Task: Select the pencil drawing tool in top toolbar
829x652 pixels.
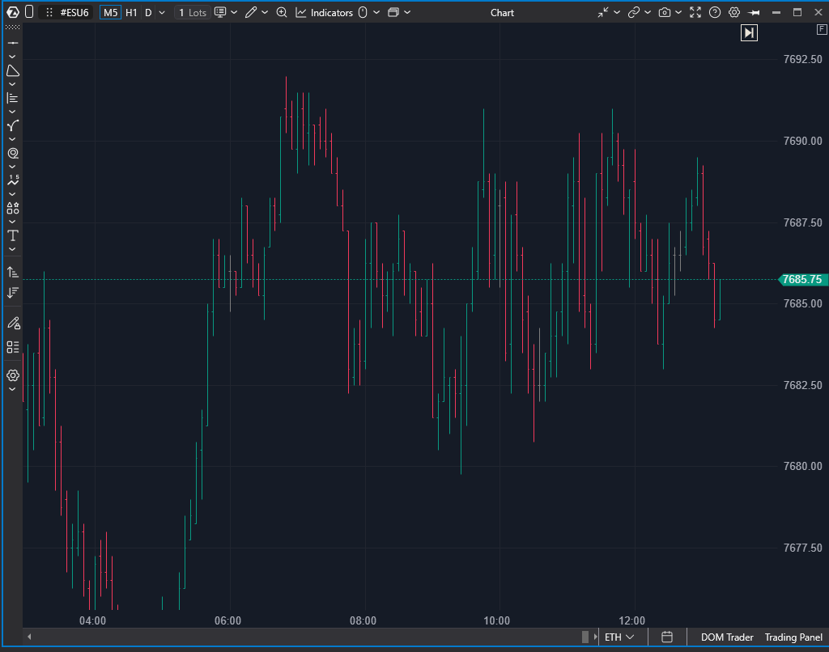Action: (x=251, y=12)
